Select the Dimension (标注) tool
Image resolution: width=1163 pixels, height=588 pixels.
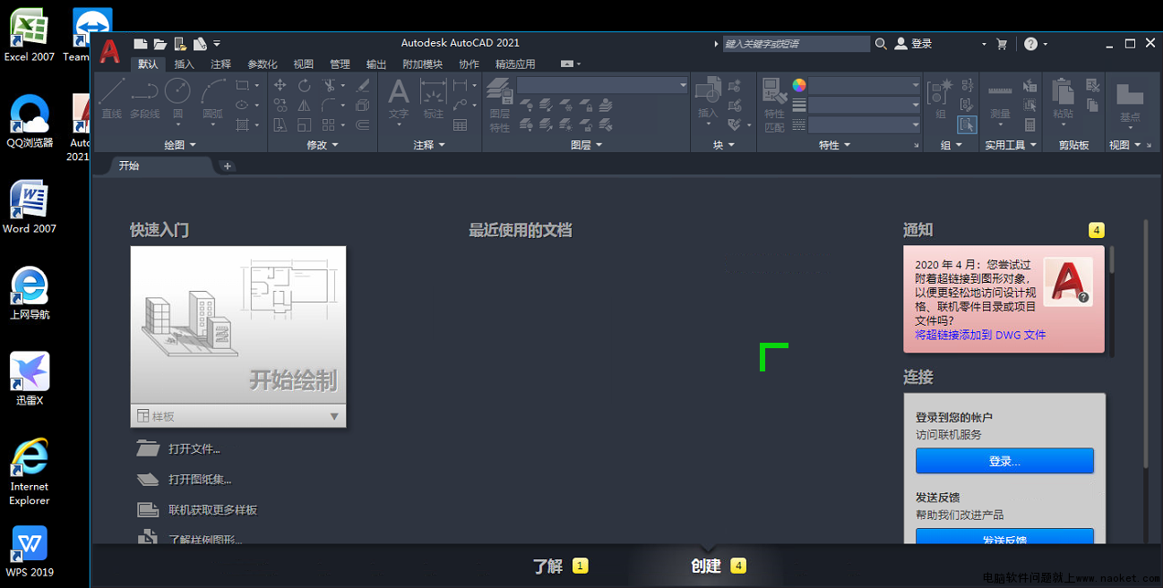pos(434,98)
